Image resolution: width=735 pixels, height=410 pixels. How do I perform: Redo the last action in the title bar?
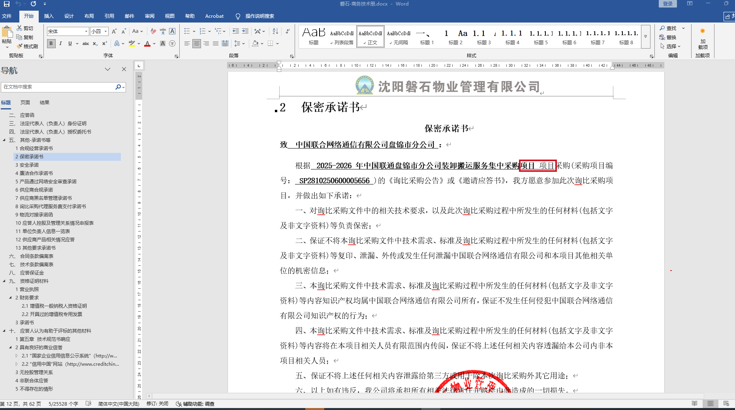pos(34,4)
